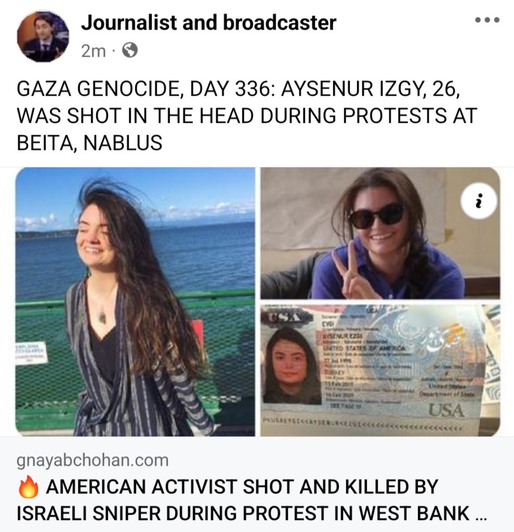The height and width of the screenshot is (532, 514).
Task: Tap the round info icon on the photo
Action: pyautogui.click(x=479, y=201)
